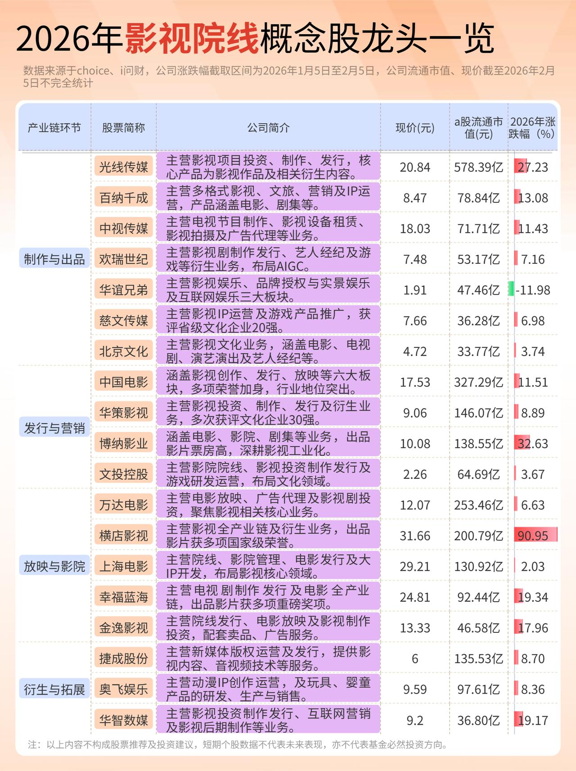The height and width of the screenshot is (771, 576).
Task: Click the stock name 博纳影业
Action: pos(124,443)
